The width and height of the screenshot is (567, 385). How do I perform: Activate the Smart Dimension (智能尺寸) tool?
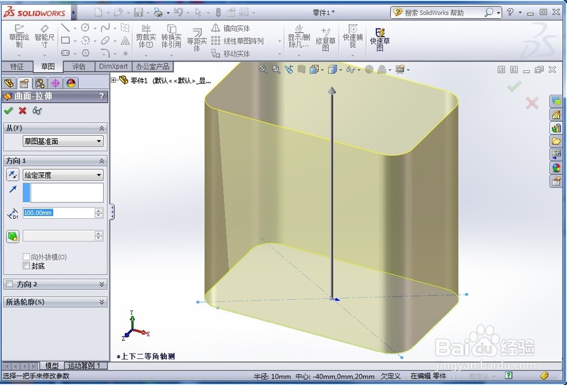[44, 36]
